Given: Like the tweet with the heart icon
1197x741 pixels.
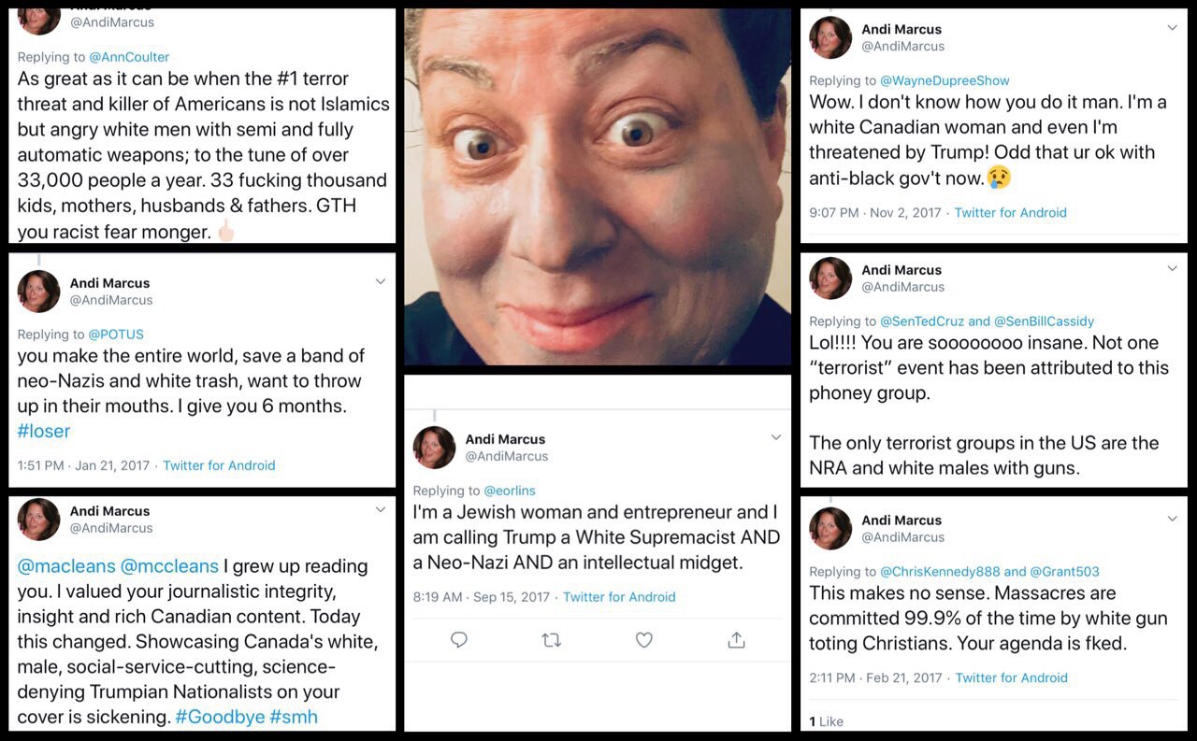Looking at the screenshot, I should point(643,640).
